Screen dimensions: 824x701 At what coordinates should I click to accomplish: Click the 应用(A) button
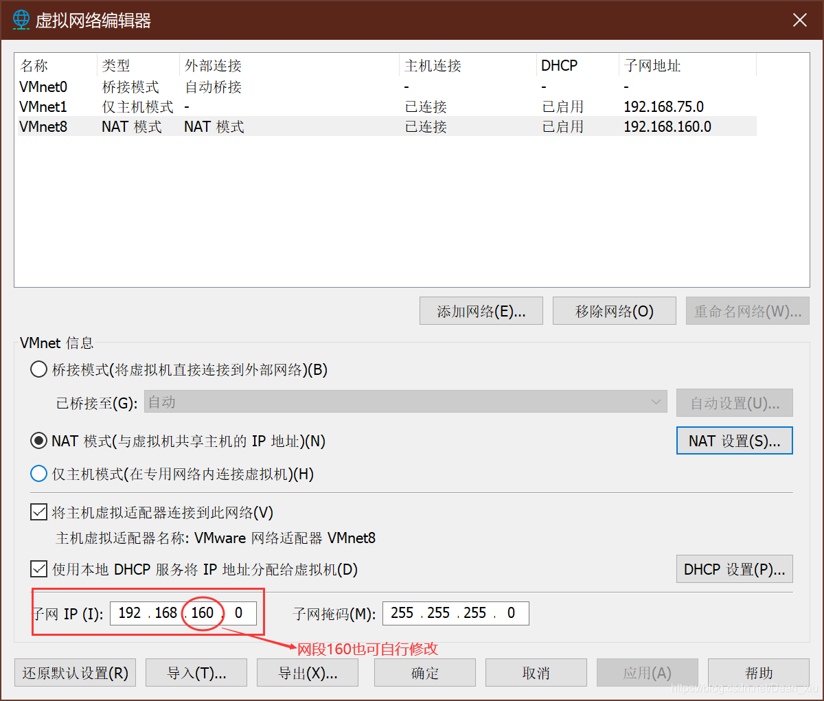(x=648, y=673)
